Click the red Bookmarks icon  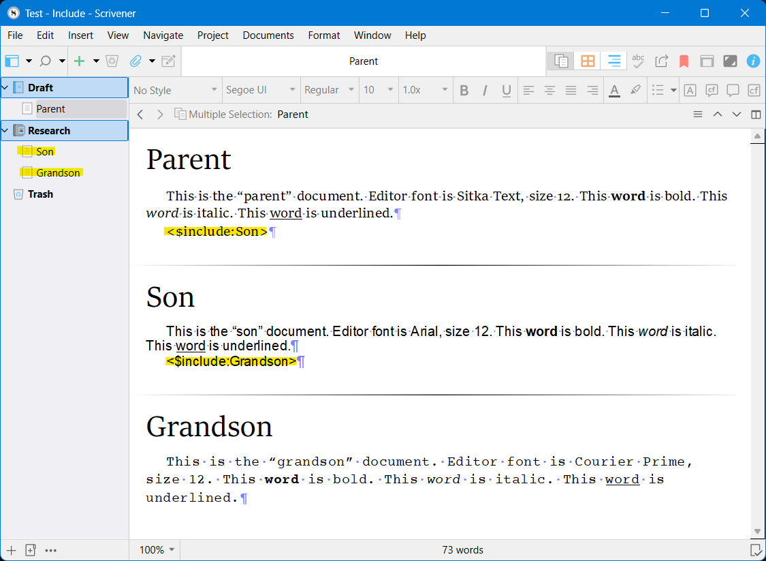click(684, 61)
